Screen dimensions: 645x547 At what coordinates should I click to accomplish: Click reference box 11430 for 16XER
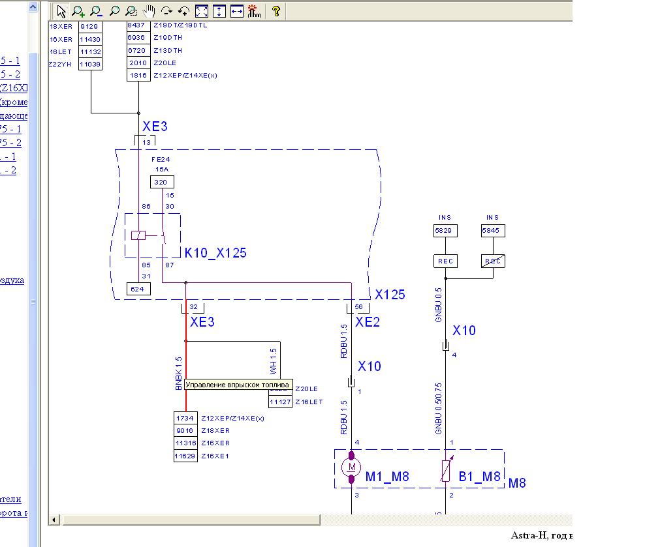[x=91, y=39]
